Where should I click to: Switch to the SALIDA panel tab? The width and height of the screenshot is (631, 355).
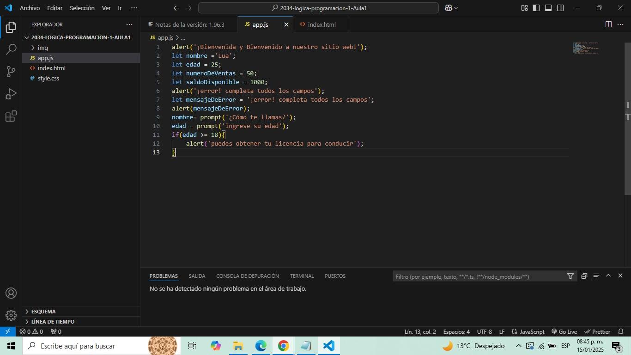197,276
